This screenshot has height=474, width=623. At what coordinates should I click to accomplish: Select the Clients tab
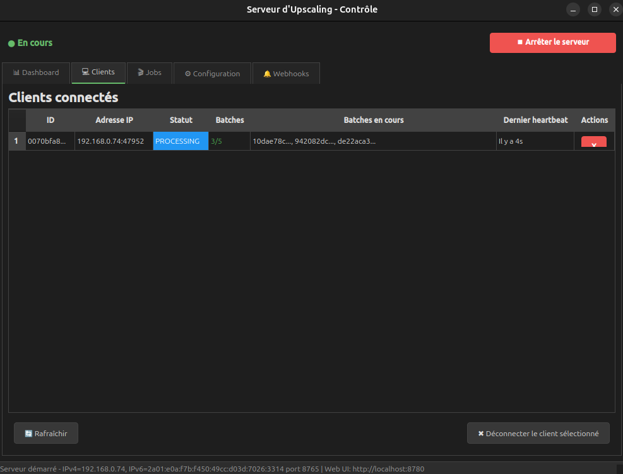point(98,72)
